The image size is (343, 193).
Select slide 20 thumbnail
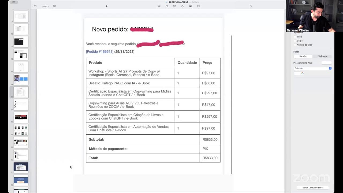[21, 155]
